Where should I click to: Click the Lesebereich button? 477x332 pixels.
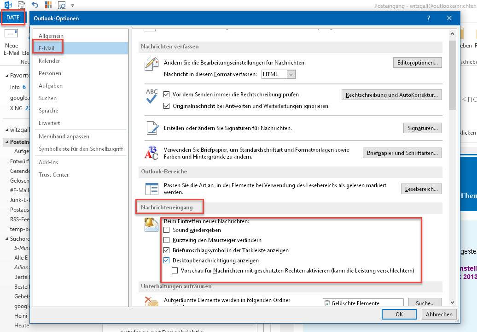(x=421, y=189)
